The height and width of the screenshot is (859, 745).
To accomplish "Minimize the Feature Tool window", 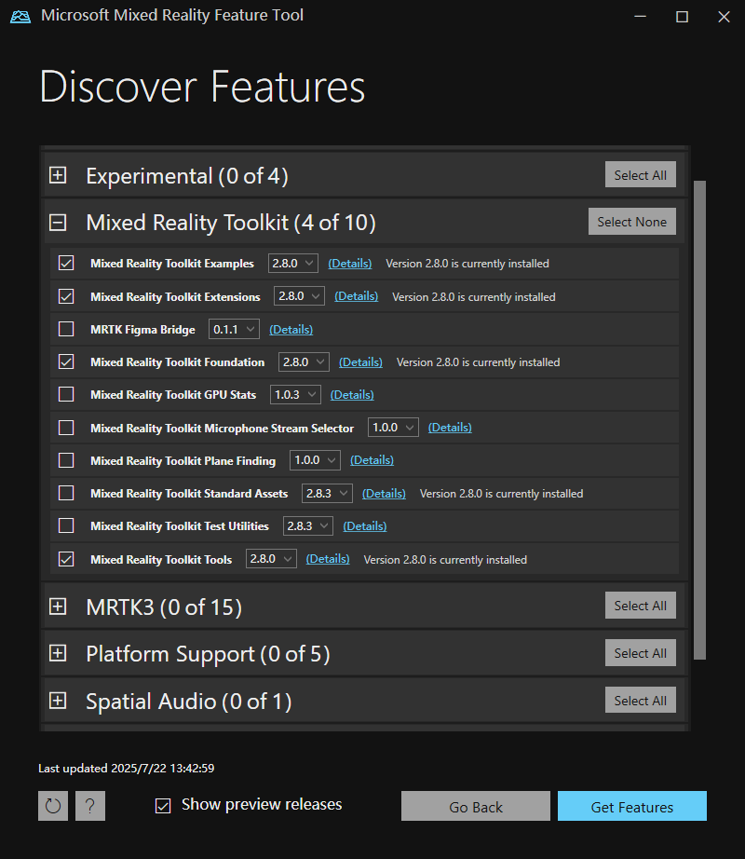I will [x=640, y=17].
